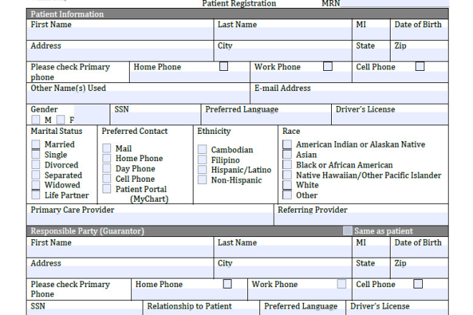473x315 pixels.
Task: Click guarantor City field
Action: click(x=283, y=272)
